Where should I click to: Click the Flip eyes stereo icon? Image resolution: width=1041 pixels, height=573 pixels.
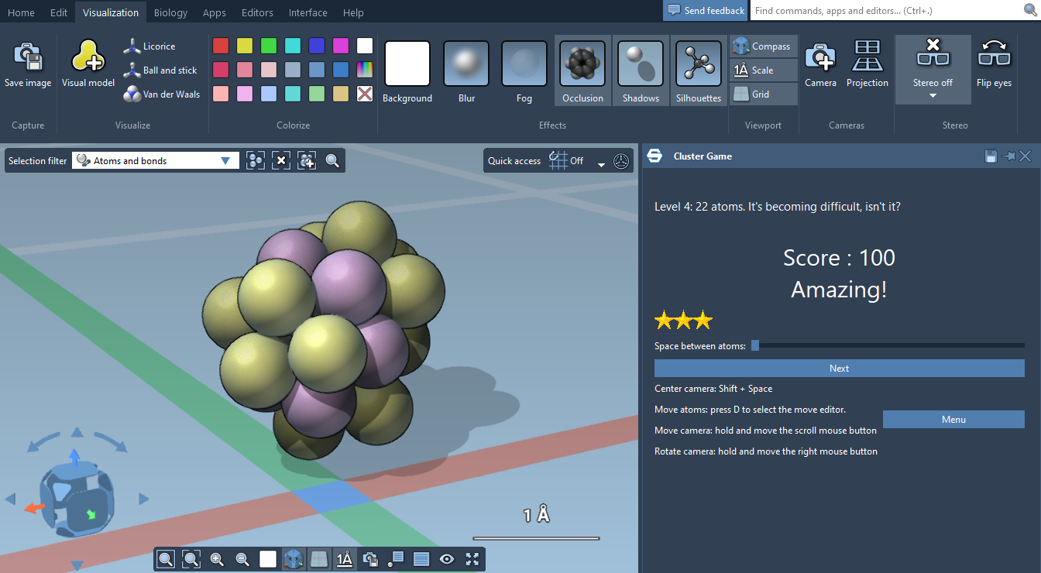pos(994,58)
